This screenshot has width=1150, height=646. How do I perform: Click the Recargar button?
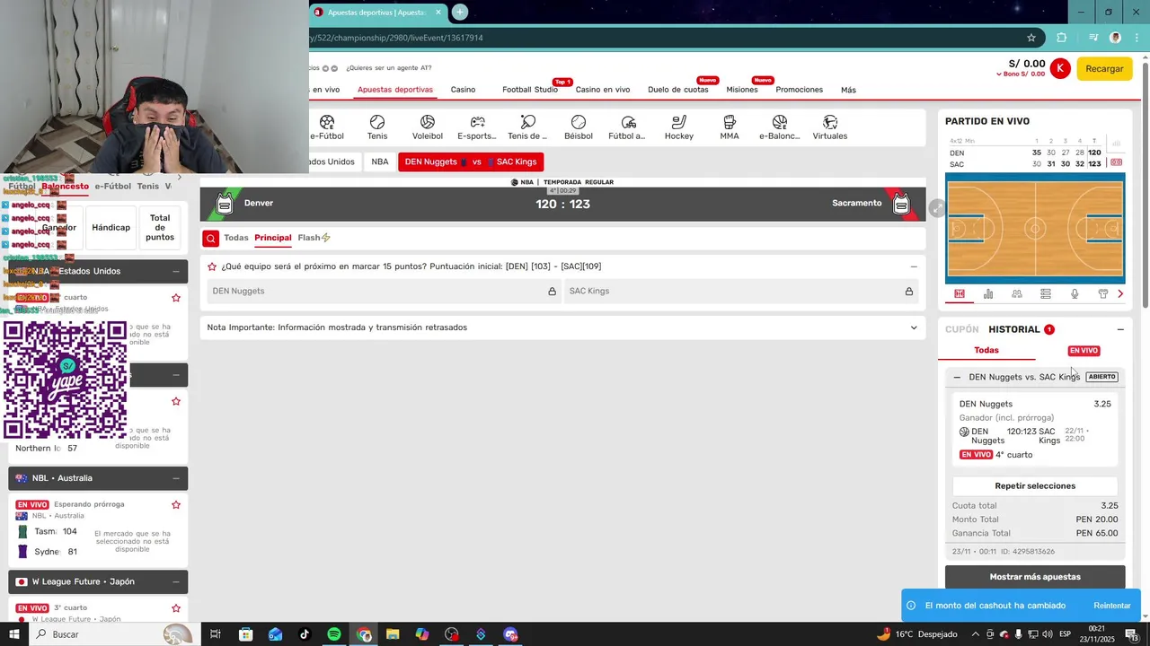pyautogui.click(x=1104, y=68)
